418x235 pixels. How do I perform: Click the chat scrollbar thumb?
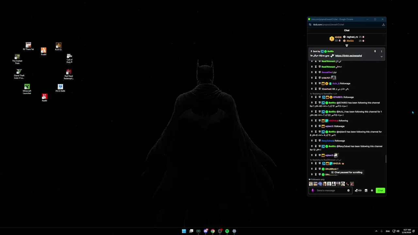click(x=386, y=159)
